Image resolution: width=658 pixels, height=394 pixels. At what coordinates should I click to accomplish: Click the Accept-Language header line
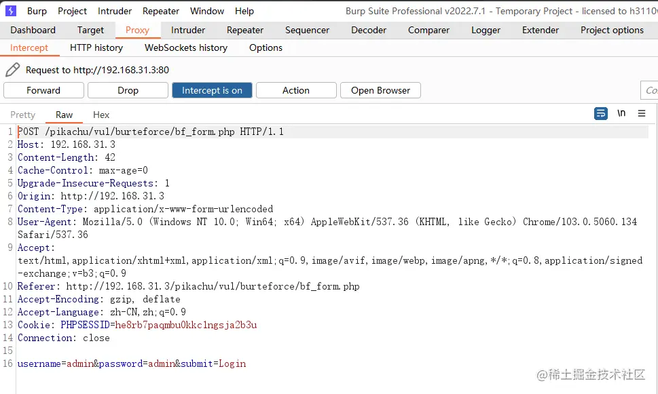pyautogui.click(x=102, y=312)
